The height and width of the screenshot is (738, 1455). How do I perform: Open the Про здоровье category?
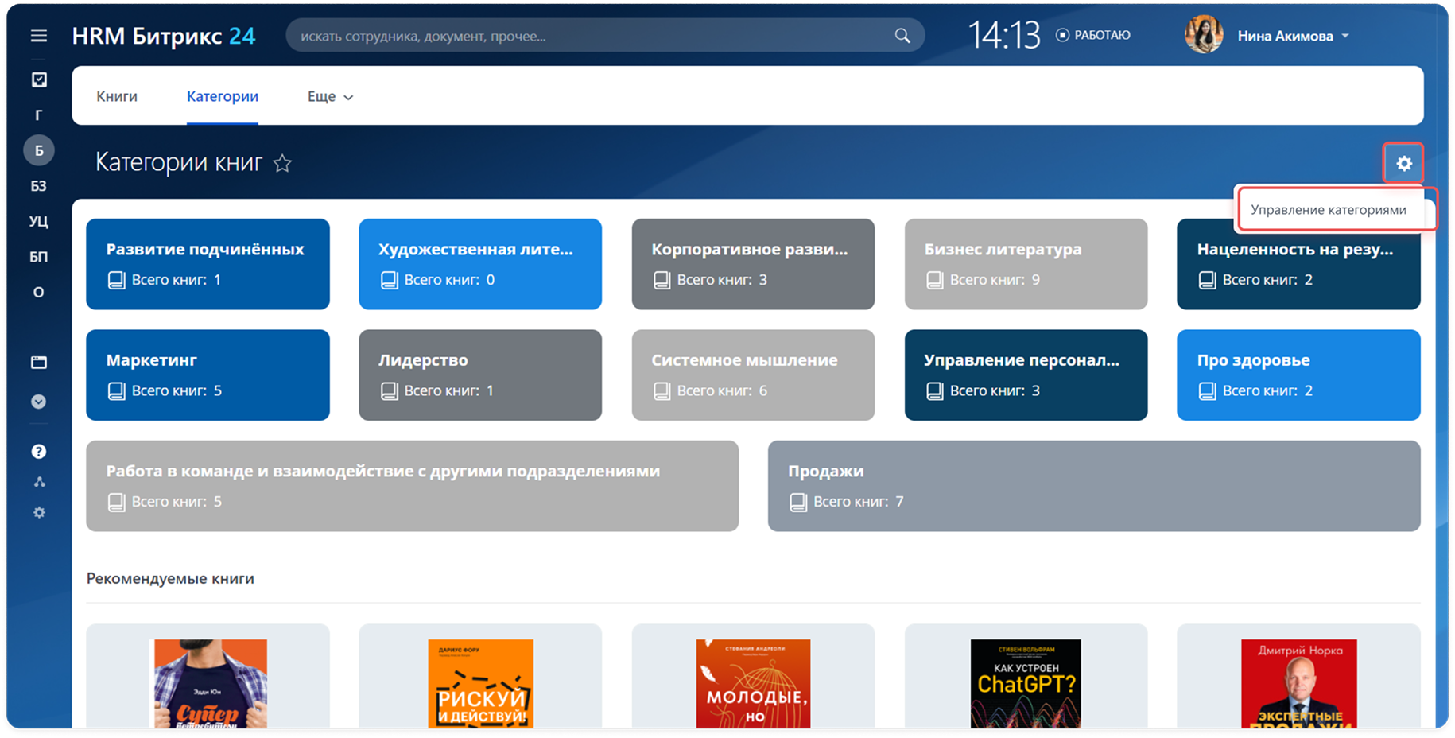point(1298,375)
